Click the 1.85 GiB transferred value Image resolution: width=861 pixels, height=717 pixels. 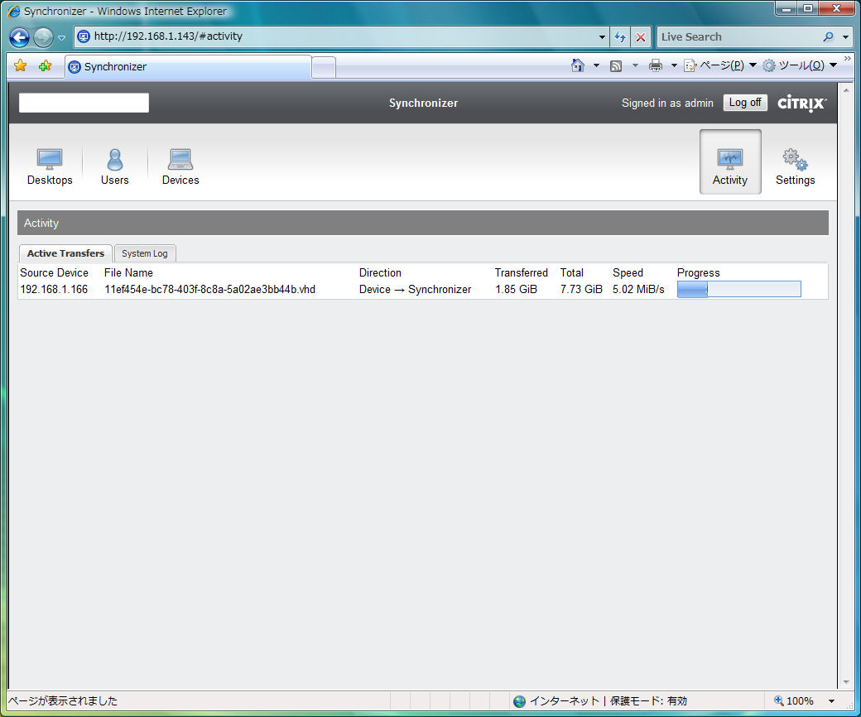[516, 289]
